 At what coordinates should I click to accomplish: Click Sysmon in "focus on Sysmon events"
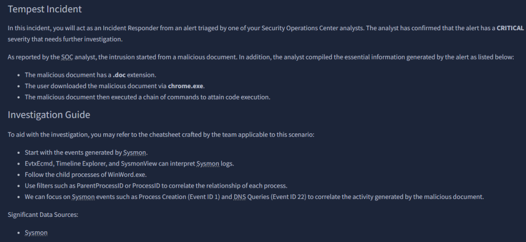tap(83, 196)
